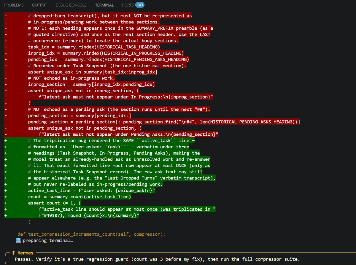Screen dimensions: 356x265
Task: Click the 'latest ask must not appear under In-Progress' line
Action: click(x=126, y=97)
